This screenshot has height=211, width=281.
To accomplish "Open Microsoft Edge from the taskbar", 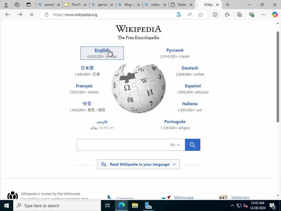I will click(121, 206).
